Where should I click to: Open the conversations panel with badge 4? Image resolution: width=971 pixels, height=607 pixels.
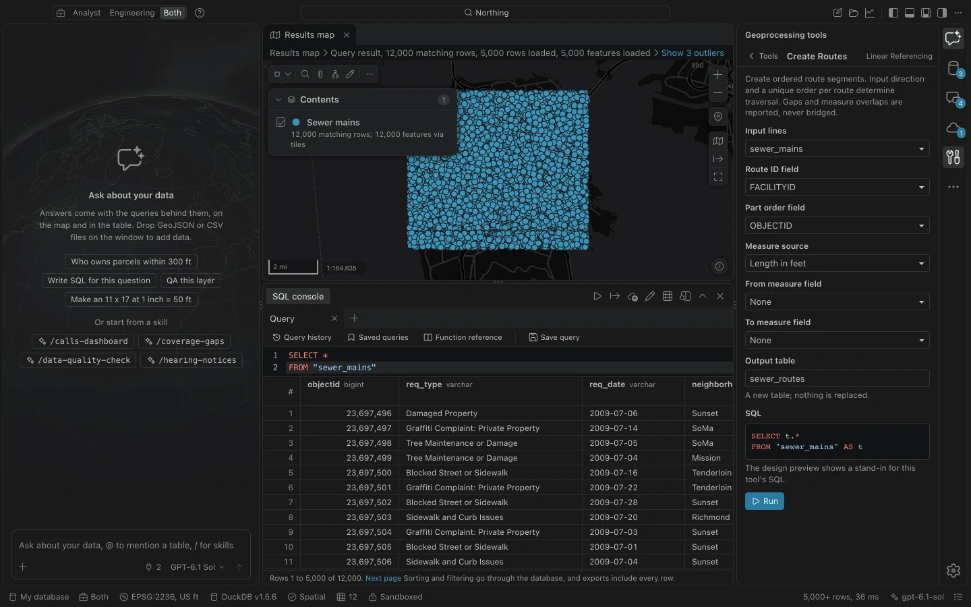pyautogui.click(x=953, y=98)
